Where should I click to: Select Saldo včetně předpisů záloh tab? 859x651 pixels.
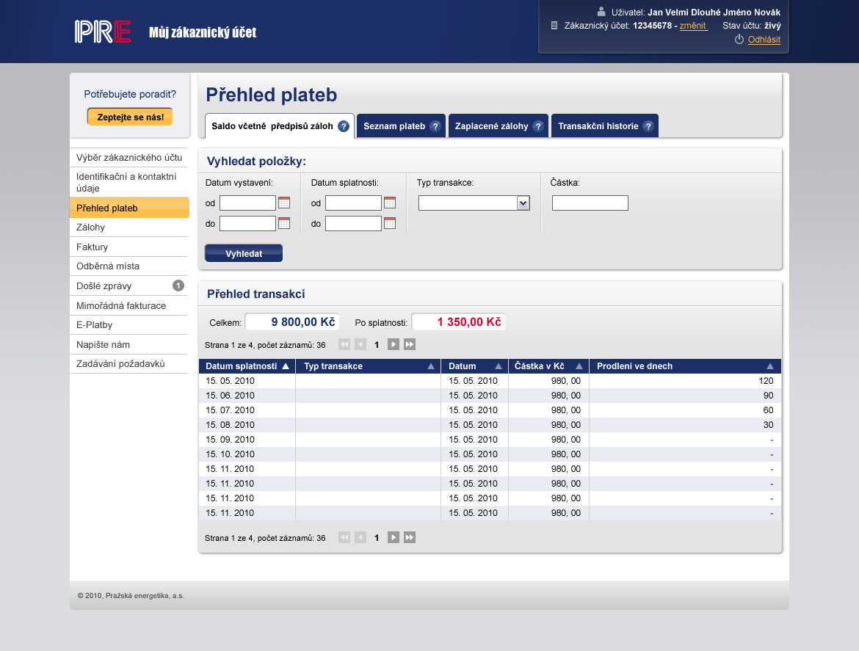[280, 126]
